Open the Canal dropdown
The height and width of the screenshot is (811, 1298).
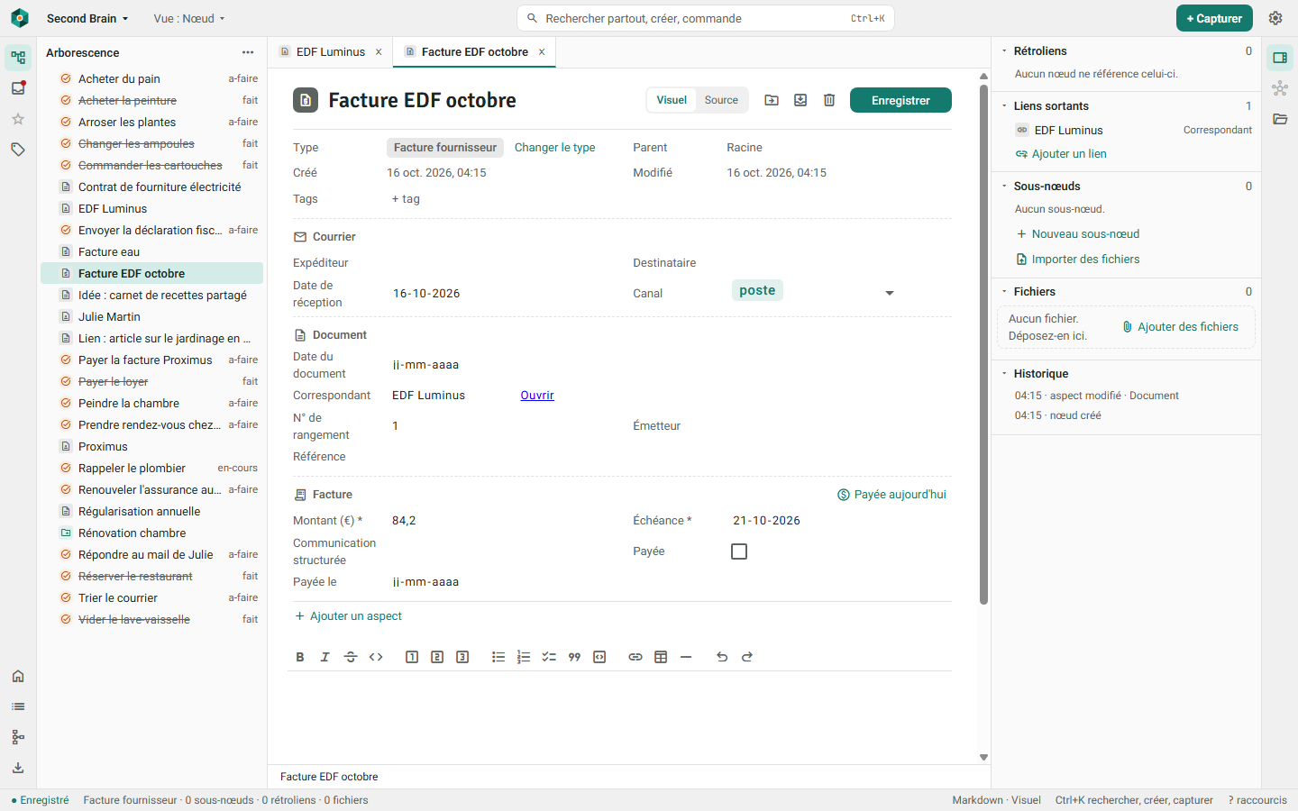[814, 293]
